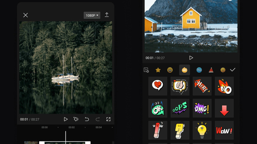Screen dimensions: 257x144
Task: Play the sailboat video in left editor
Action: coord(66,119)
